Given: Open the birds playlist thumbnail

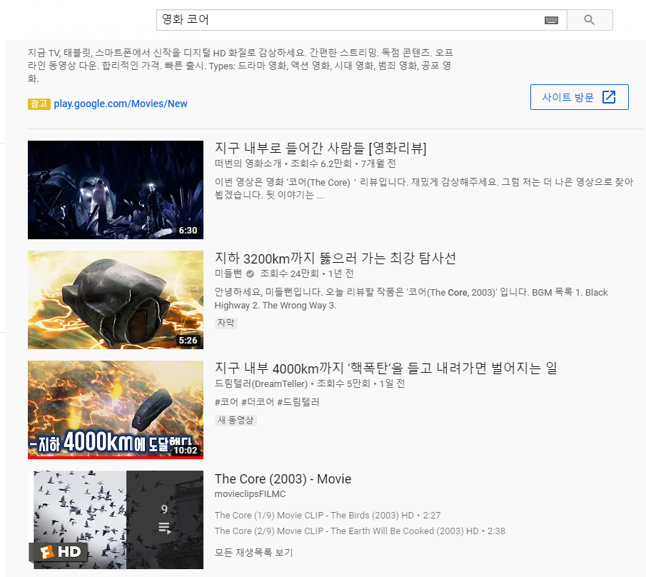Looking at the screenshot, I should tap(116, 520).
